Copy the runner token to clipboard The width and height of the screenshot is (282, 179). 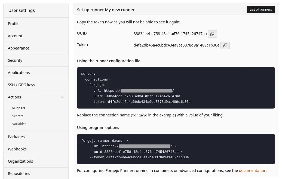[x=225, y=45]
